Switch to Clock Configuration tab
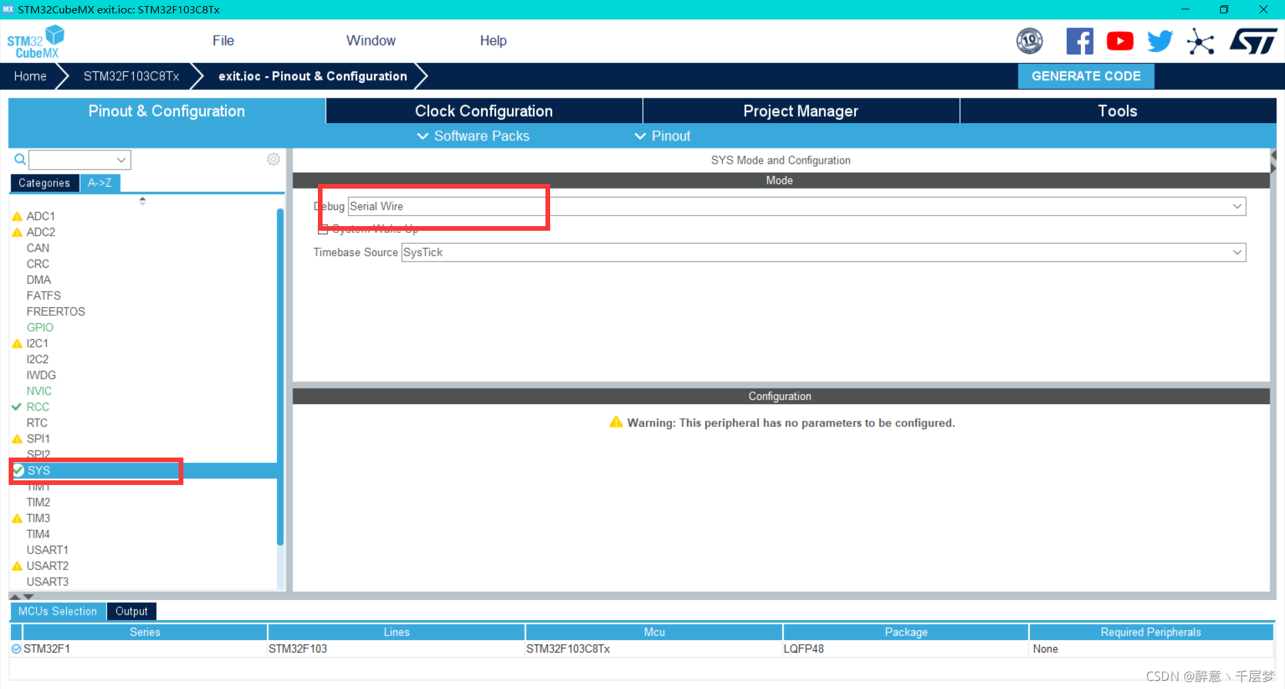The height and width of the screenshot is (689, 1285). pos(484,111)
